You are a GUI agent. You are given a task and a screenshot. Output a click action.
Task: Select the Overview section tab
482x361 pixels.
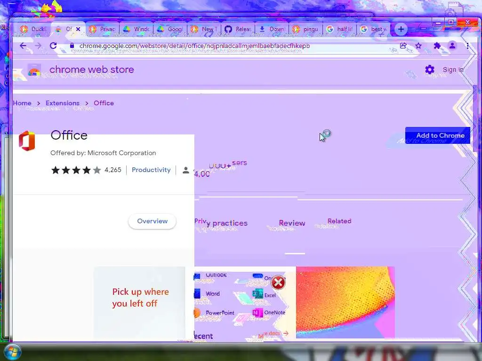pos(152,221)
